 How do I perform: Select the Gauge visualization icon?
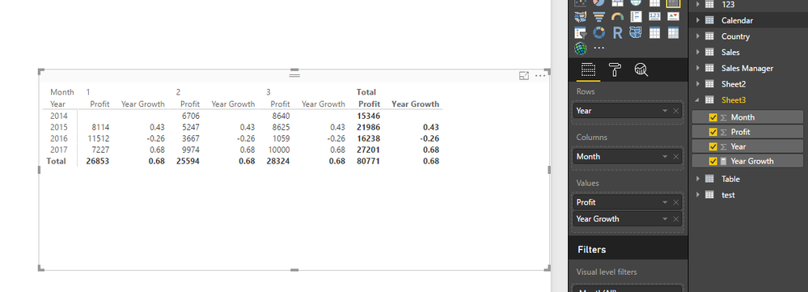[617, 17]
